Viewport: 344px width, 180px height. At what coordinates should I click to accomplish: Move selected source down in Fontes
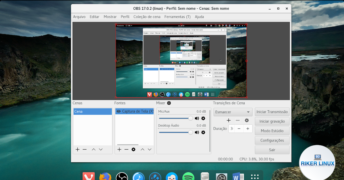point(150,149)
